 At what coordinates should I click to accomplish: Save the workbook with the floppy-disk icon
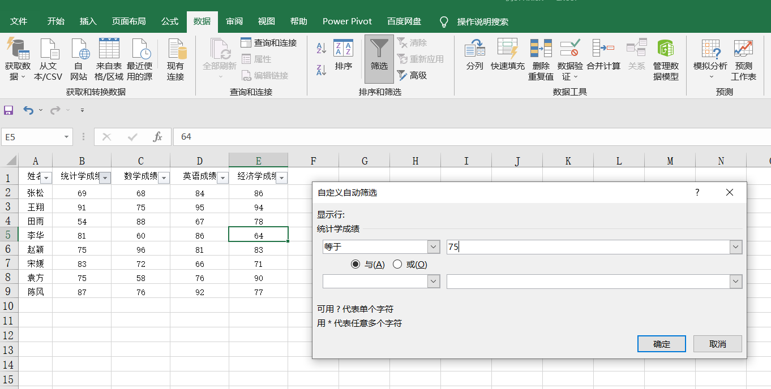(8, 110)
